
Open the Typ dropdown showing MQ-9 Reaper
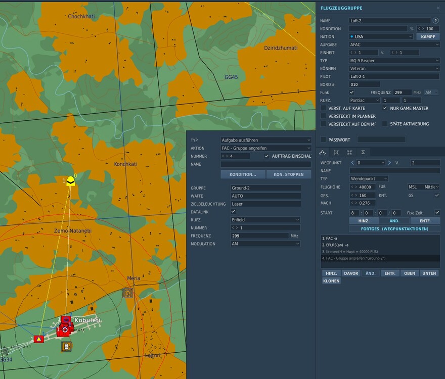394,61
